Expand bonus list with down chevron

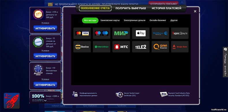(x=45, y=101)
